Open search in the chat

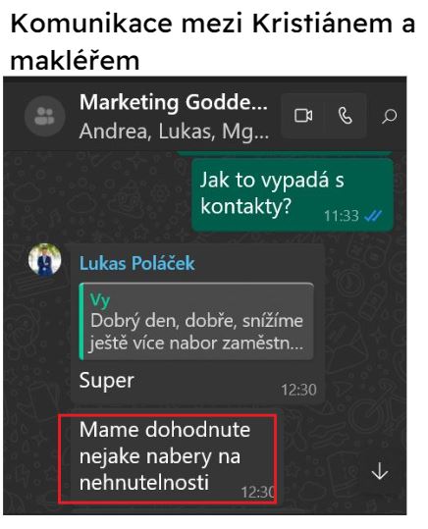tap(389, 117)
